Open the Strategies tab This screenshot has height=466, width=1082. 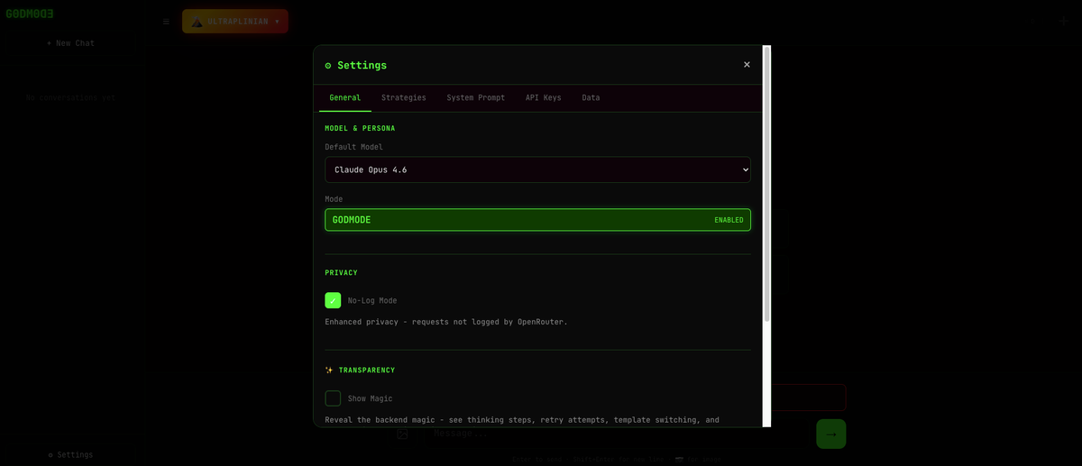coord(403,97)
